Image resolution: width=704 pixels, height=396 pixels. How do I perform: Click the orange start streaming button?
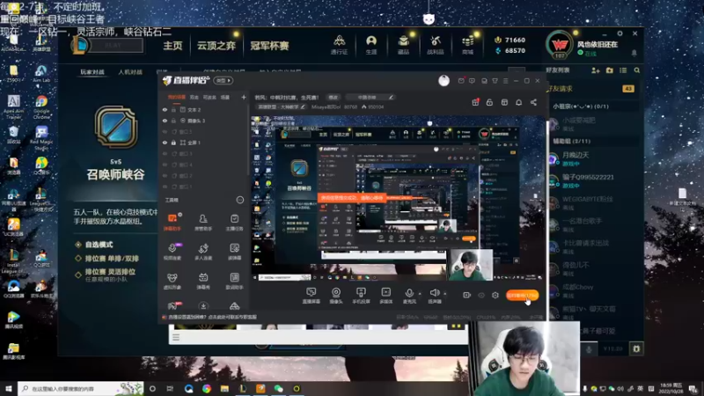click(522, 295)
